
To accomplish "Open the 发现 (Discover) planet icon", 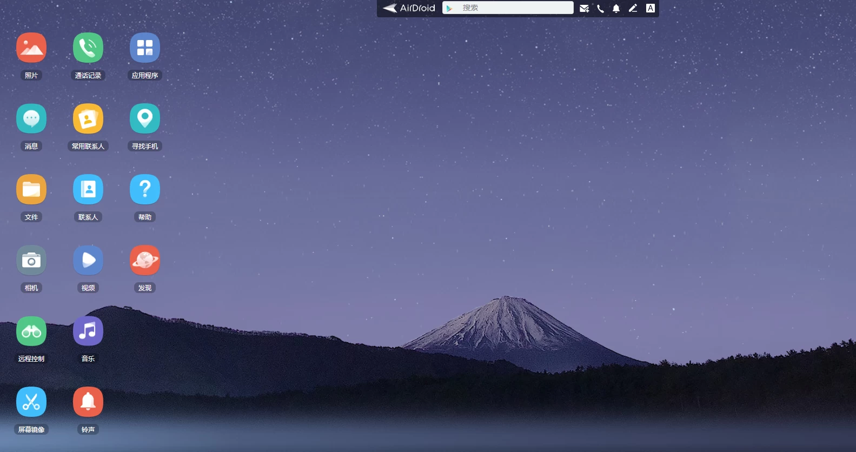I will click(x=145, y=260).
